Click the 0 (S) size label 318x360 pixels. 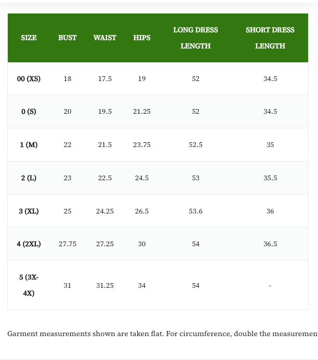pyautogui.click(x=29, y=112)
